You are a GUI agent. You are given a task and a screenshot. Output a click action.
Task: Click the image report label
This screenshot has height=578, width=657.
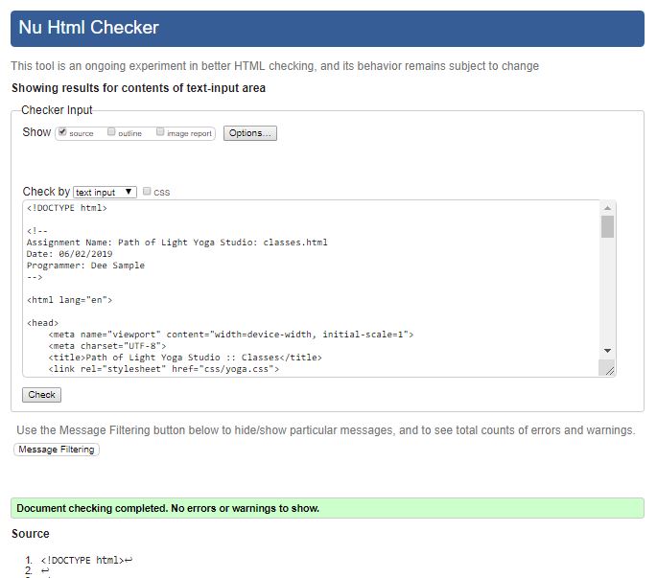tap(189, 133)
